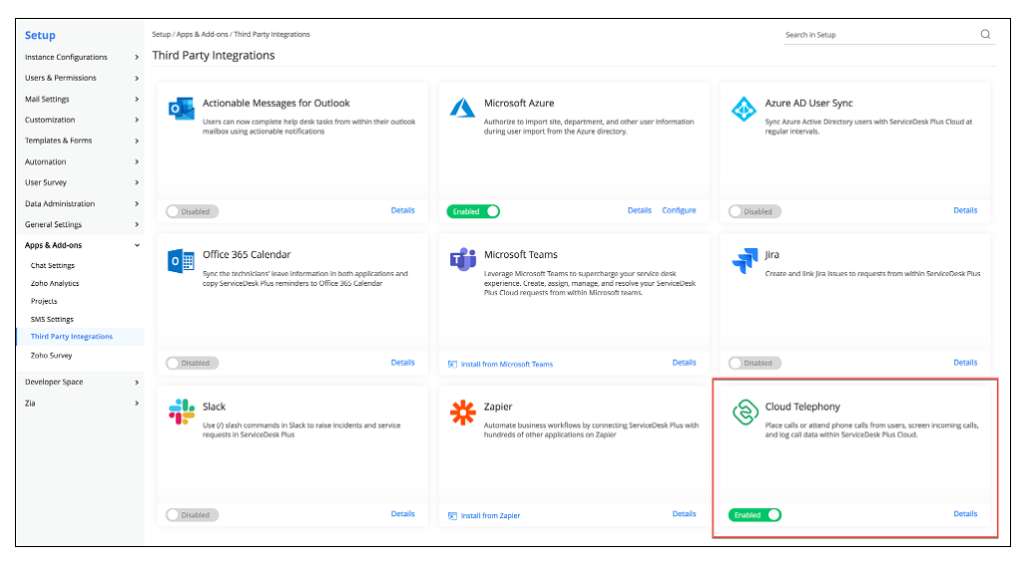1029x567 pixels.
Task: Expand Automation arrow
Action: 136,161
